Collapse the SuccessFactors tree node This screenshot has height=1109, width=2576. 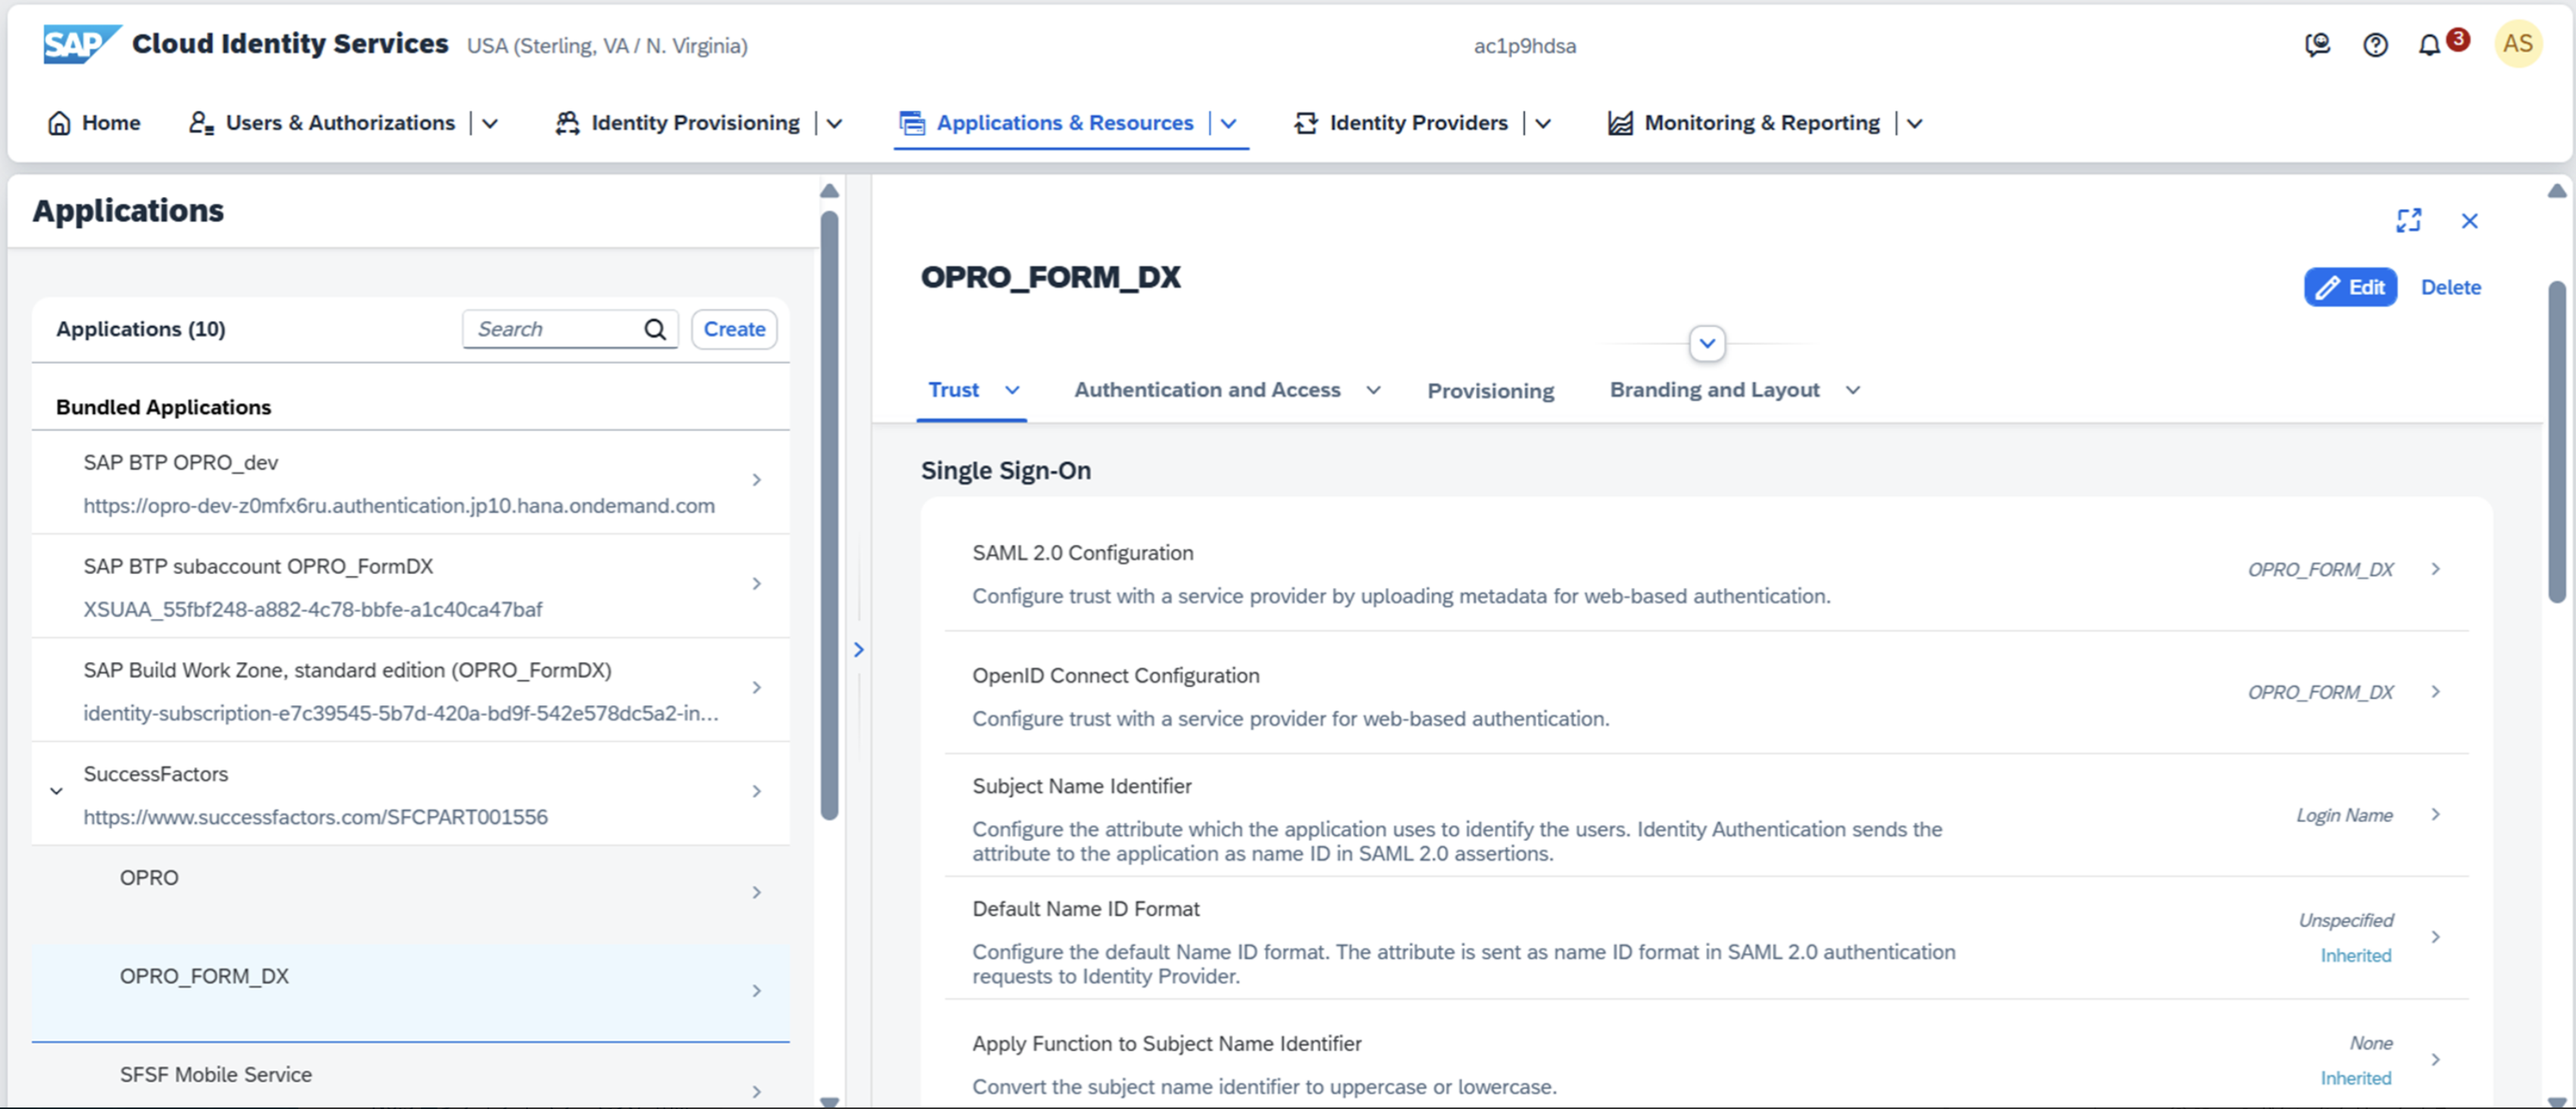[57, 791]
